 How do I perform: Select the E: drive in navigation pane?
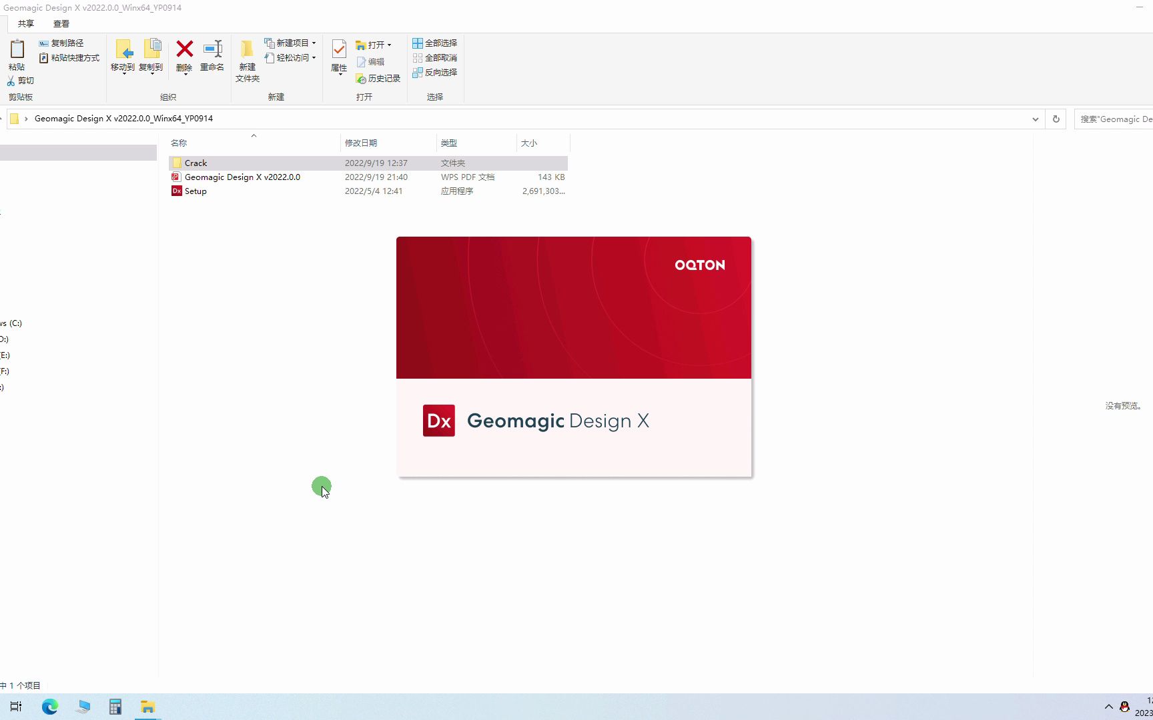coord(5,355)
